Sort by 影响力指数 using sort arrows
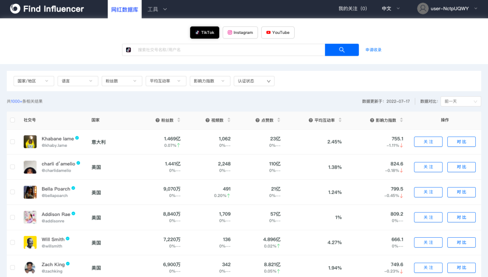The height and width of the screenshot is (277, 488). (401, 120)
